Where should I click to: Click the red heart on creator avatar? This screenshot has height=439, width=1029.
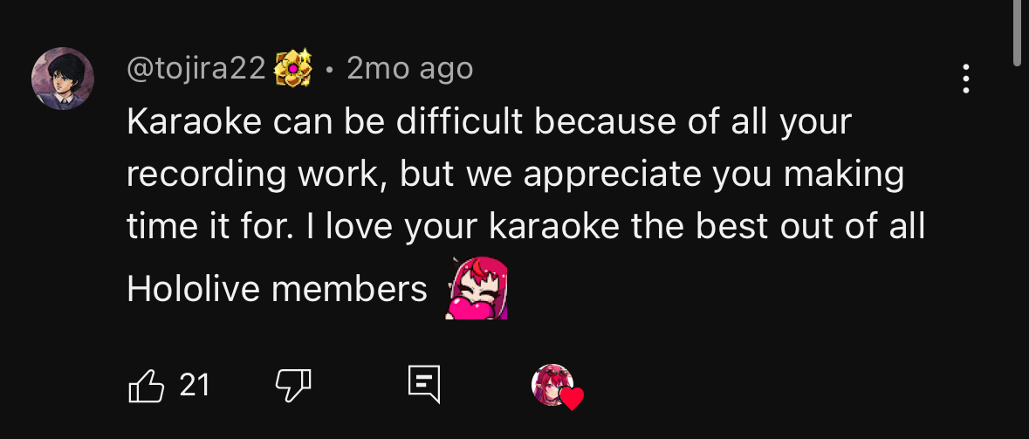572,400
